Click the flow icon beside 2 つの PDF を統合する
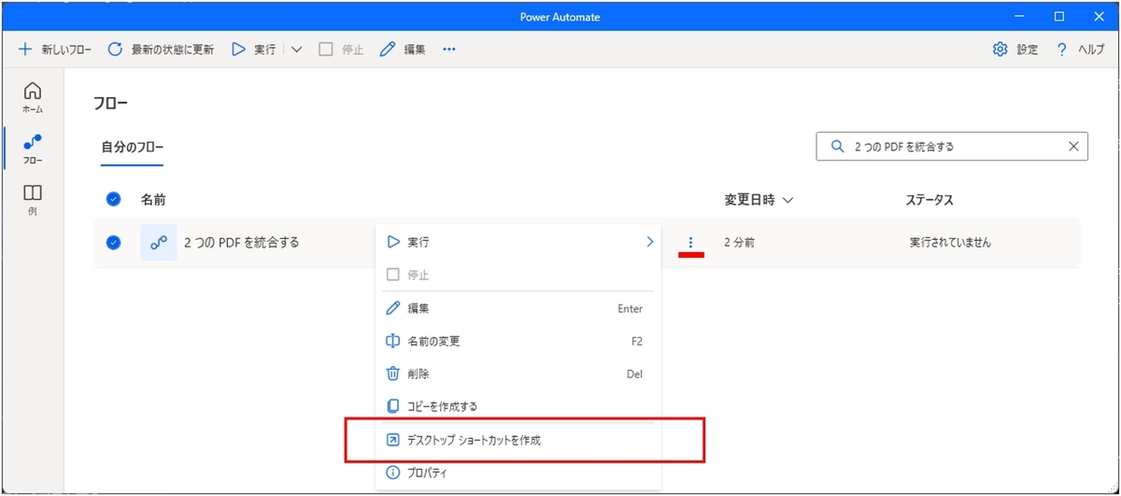This screenshot has height=496, width=1121. click(159, 242)
